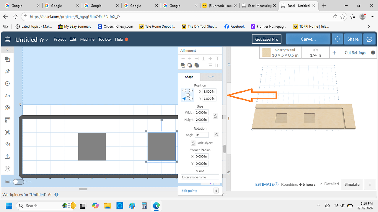This screenshot has width=378, height=212.
Task: Open Cherry Wood material selector
Action: click(x=281, y=52)
